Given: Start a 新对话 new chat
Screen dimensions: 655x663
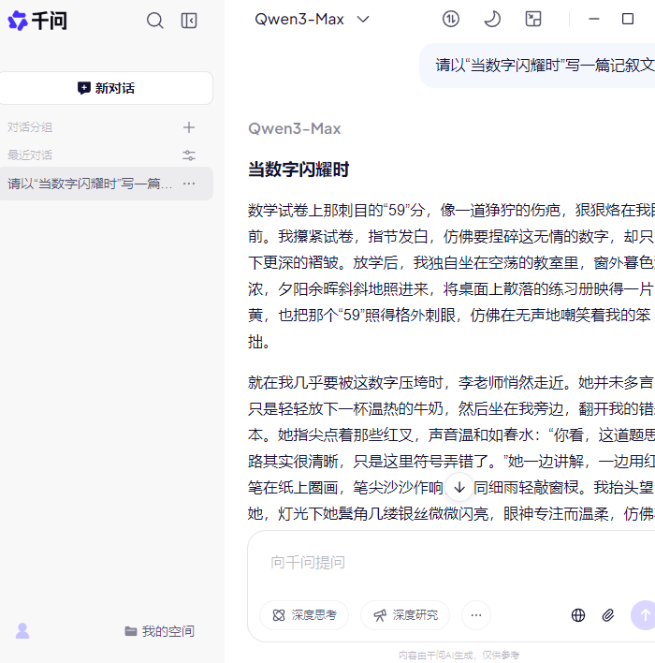Looking at the screenshot, I should [x=106, y=88].
